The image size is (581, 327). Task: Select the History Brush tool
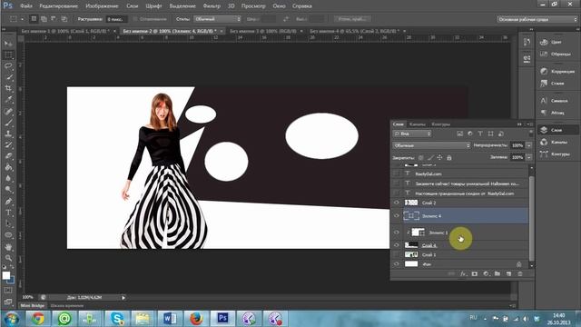8,145
